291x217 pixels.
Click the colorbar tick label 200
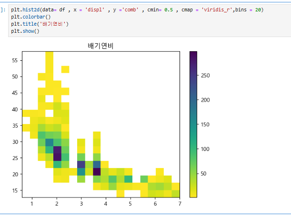pos(205,100)
